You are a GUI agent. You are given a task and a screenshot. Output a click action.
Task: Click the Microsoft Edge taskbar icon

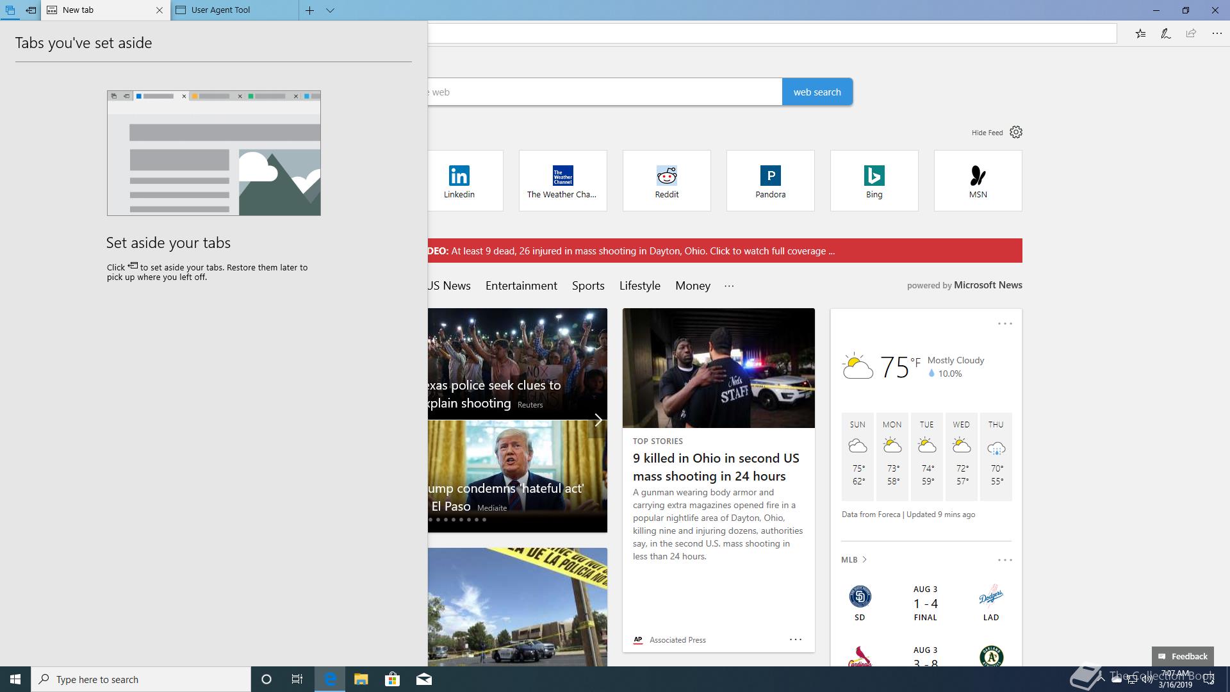click(330, 679)
